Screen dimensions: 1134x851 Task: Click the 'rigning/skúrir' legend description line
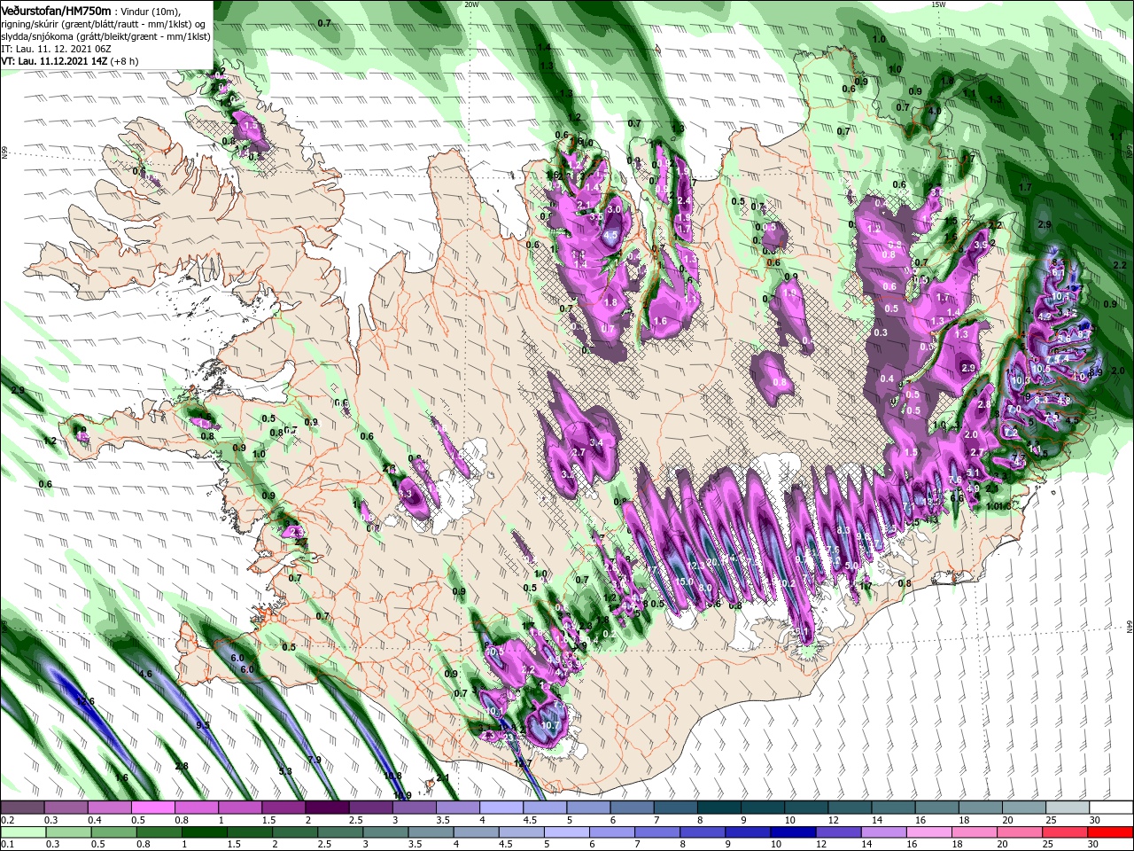click(x=104, y=23)
